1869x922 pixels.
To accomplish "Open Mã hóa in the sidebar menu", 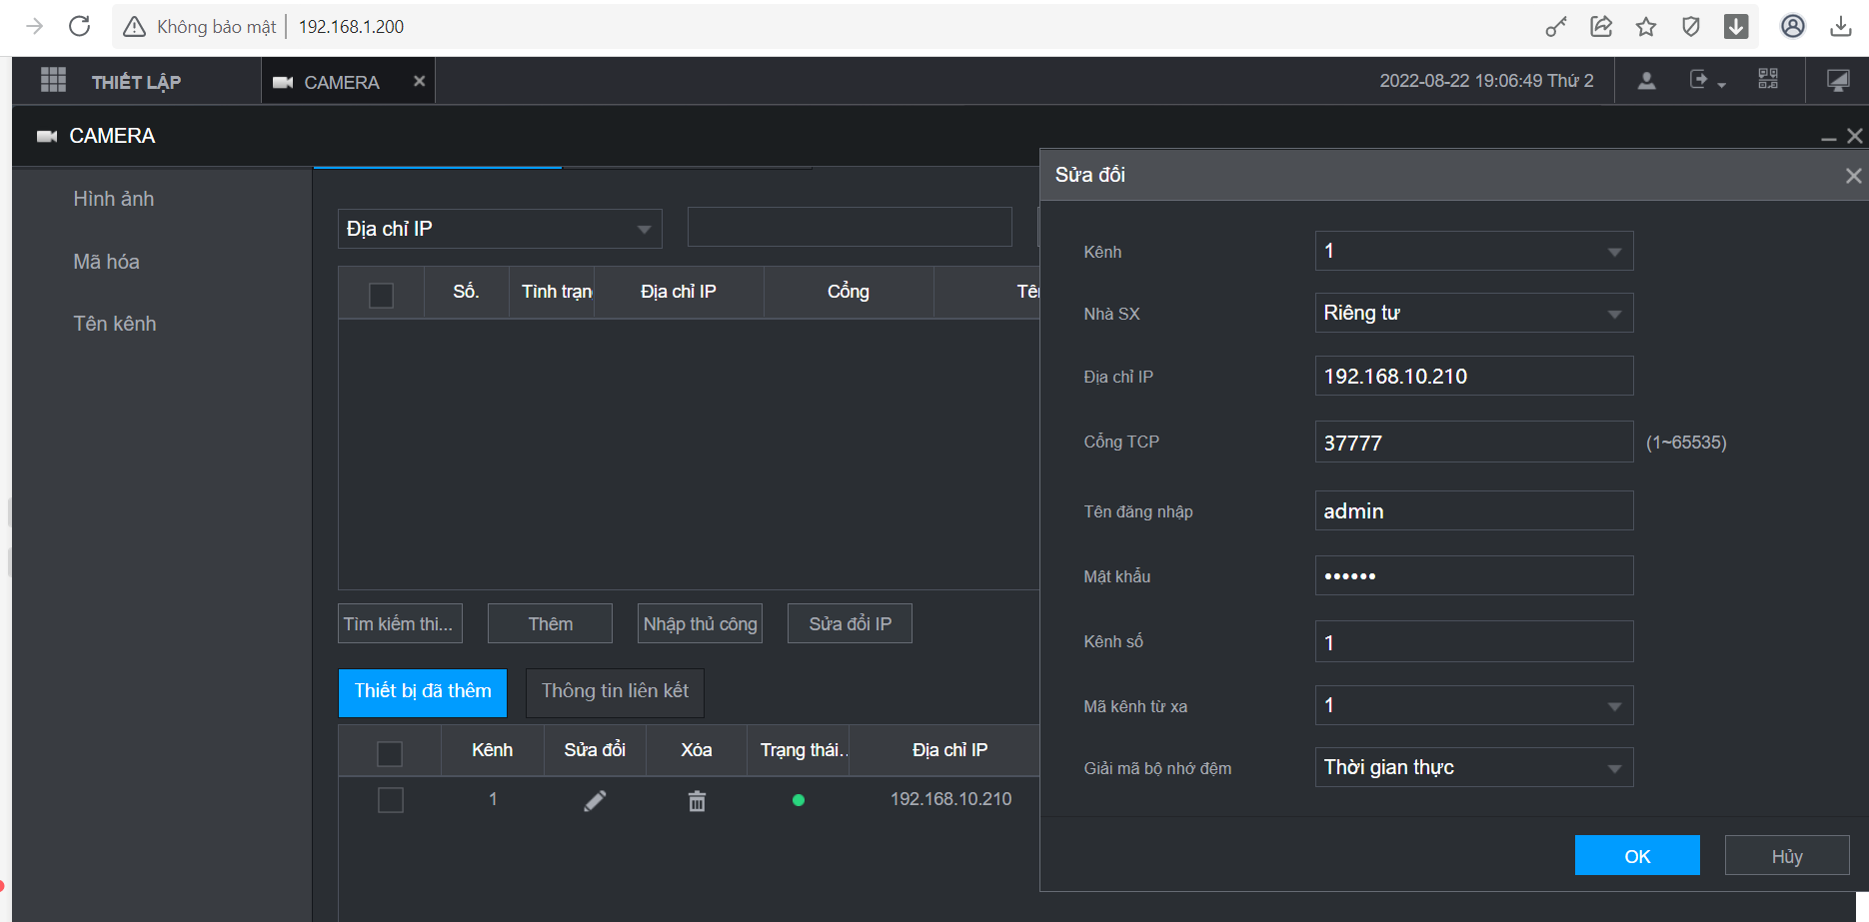I will tap(106, 262).
